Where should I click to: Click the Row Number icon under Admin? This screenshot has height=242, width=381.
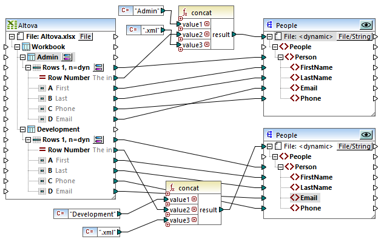point(42,78)
